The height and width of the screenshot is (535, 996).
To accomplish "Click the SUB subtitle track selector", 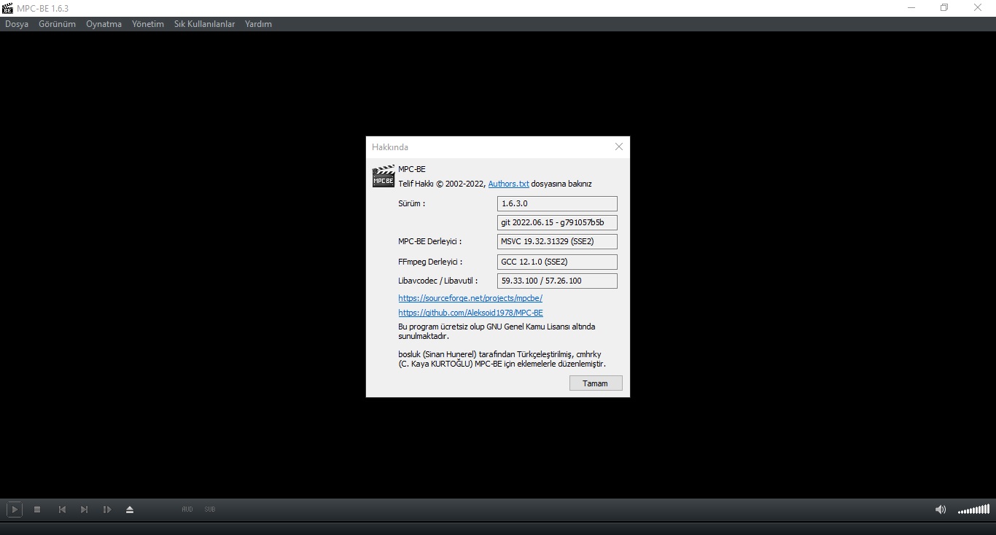I will (x=210, y=509).
